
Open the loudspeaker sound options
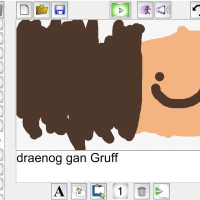(163, 10)
